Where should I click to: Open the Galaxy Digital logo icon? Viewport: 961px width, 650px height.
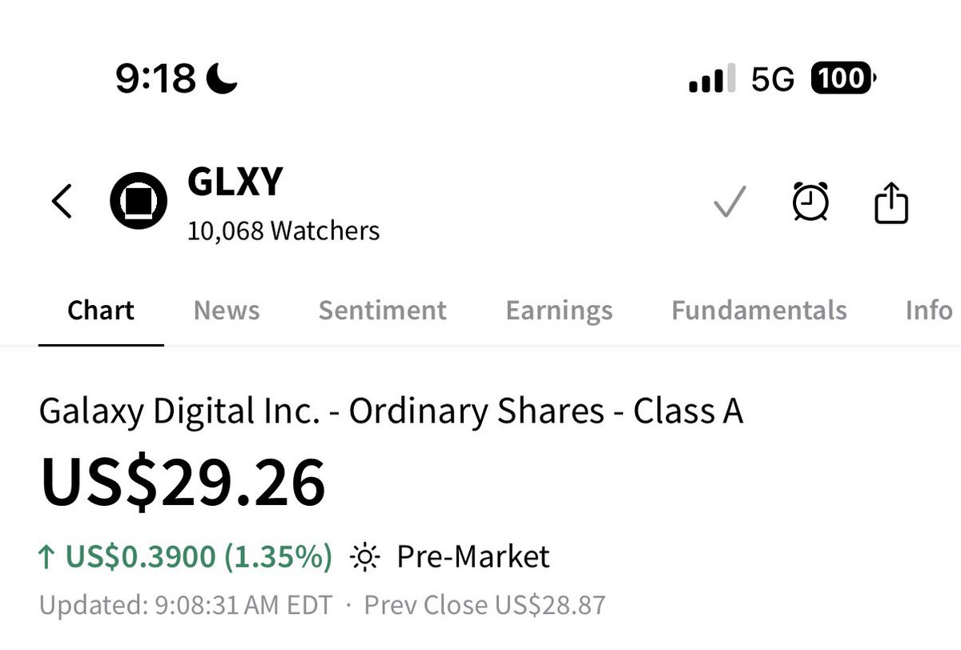[x=138, y=200]
